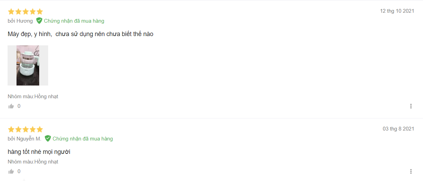Click the date 12 thg 10 2021
Viewport: 423px width, 181px height.
(x=397, y=11)
